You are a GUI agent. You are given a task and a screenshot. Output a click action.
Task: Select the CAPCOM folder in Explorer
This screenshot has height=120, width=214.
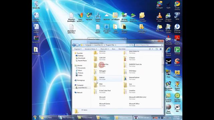click(107, 59)
